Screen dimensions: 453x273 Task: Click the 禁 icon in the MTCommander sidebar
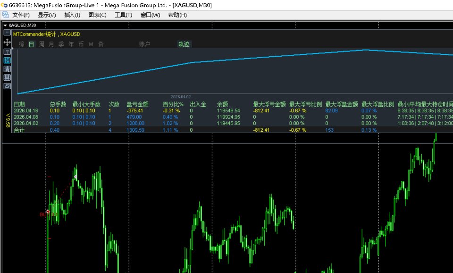[x=7, y=77]
